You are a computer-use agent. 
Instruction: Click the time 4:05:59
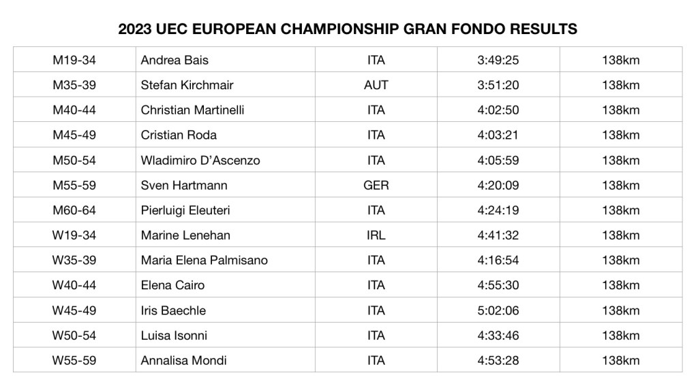pos(498,161)
